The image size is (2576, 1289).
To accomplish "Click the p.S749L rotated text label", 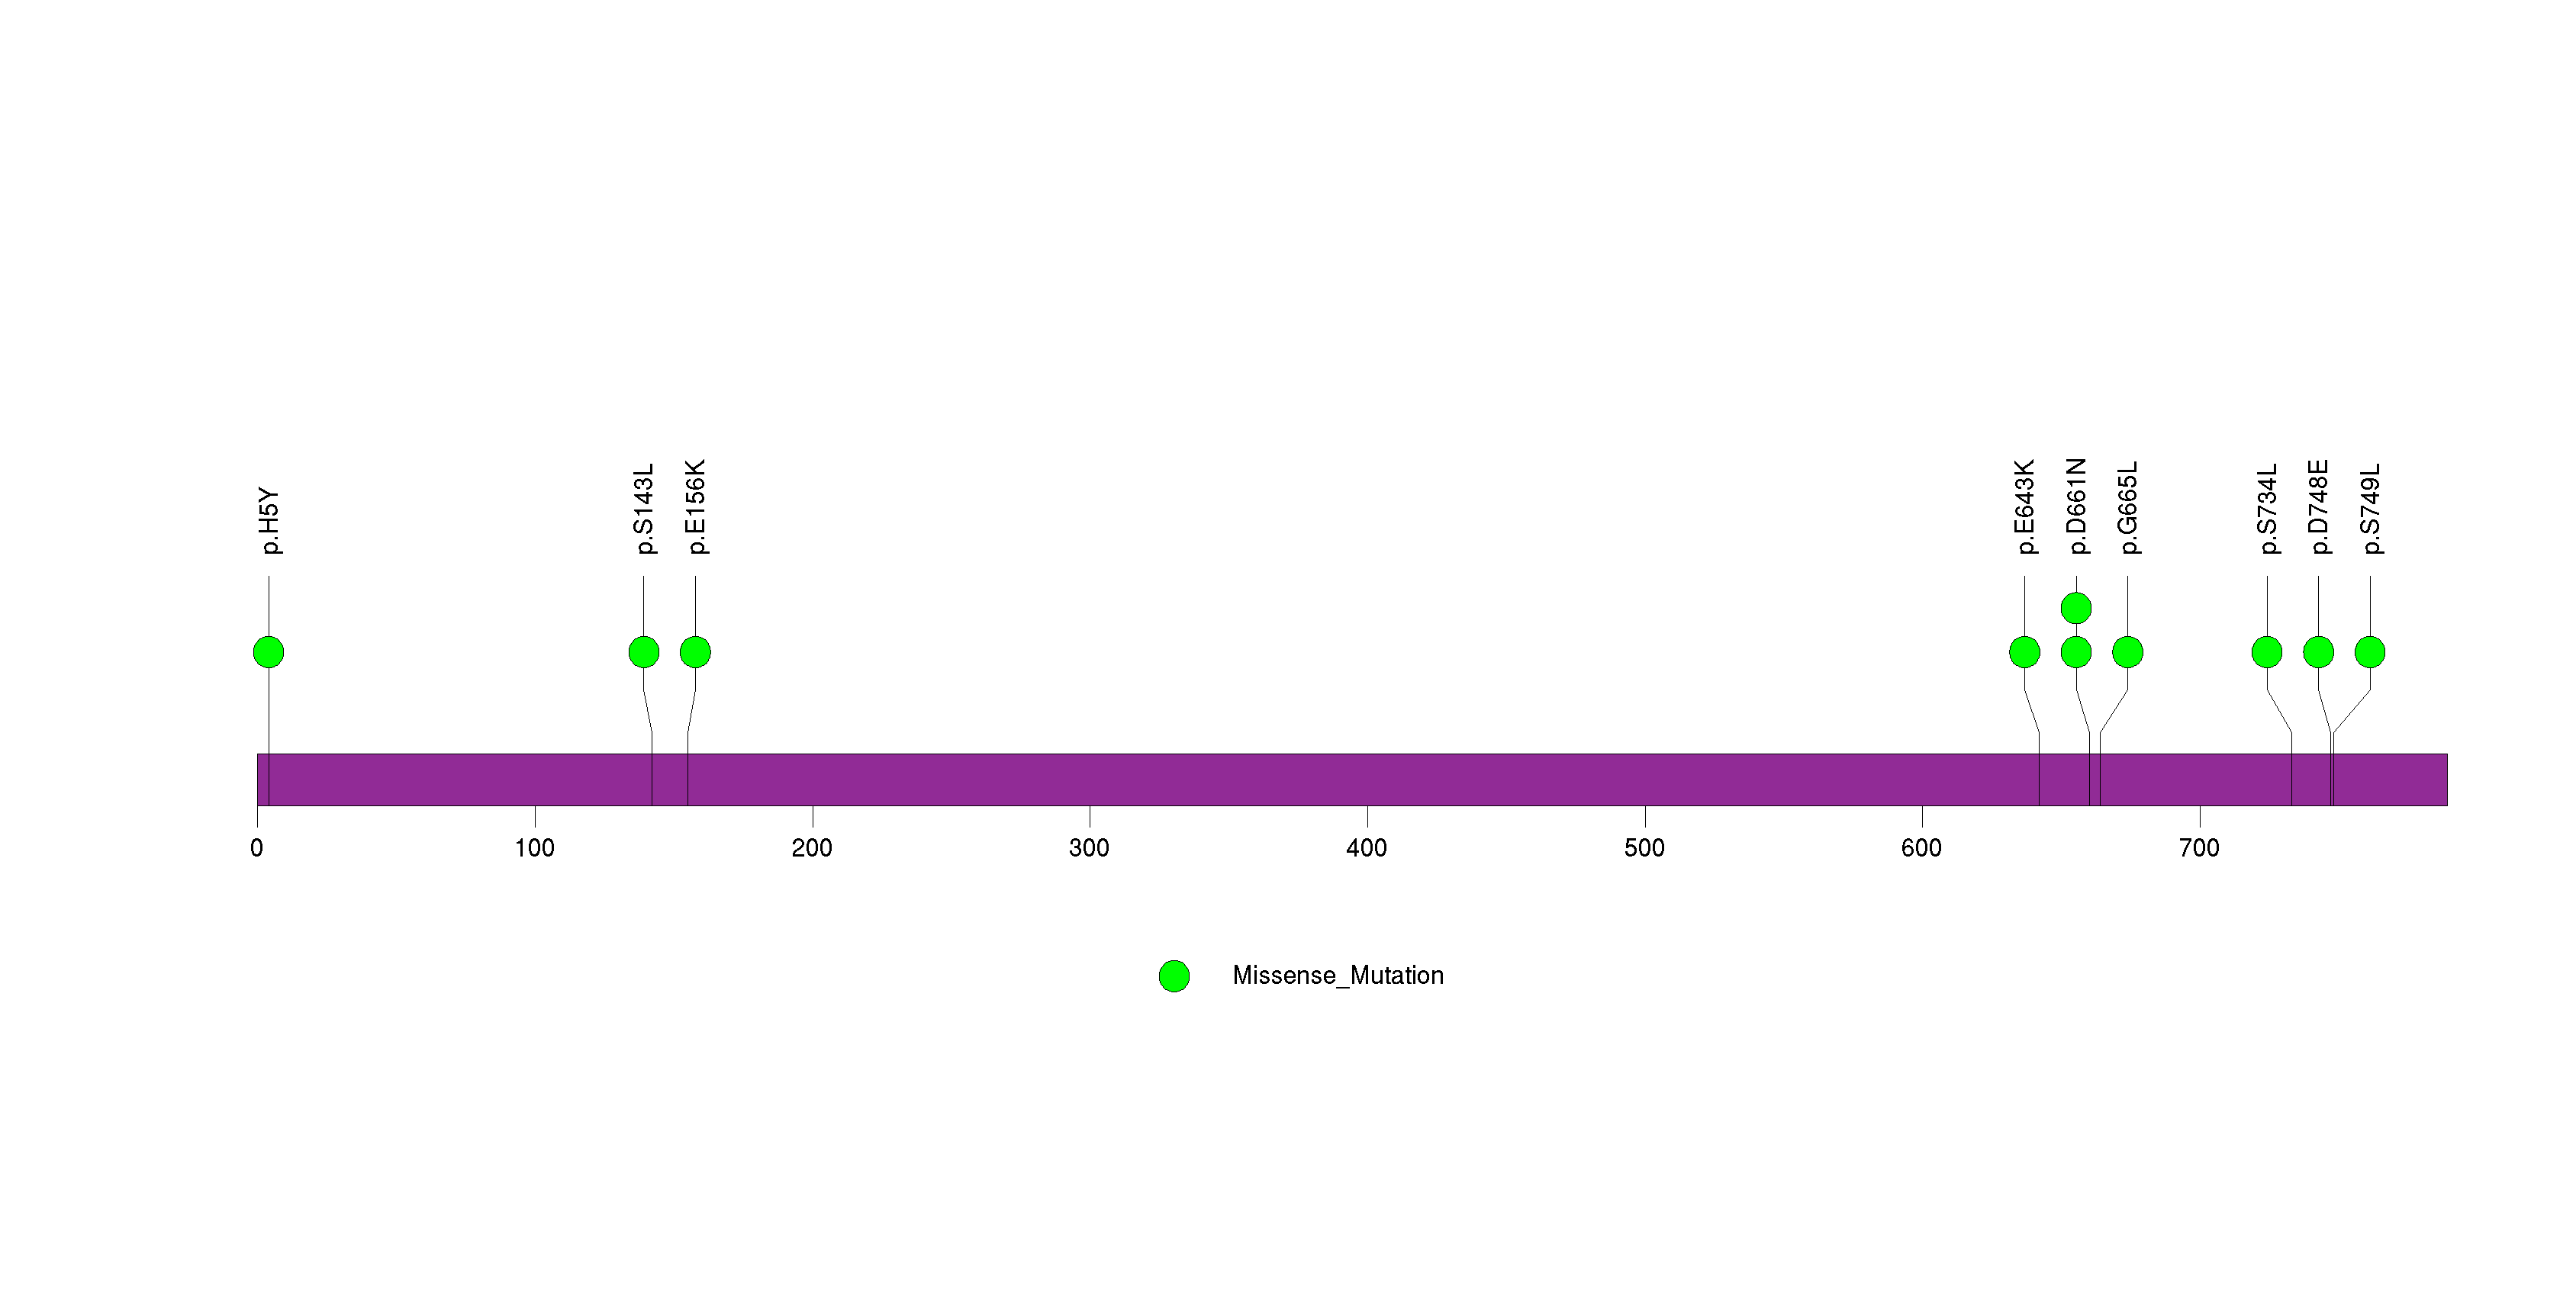I will coord(2371,509).
